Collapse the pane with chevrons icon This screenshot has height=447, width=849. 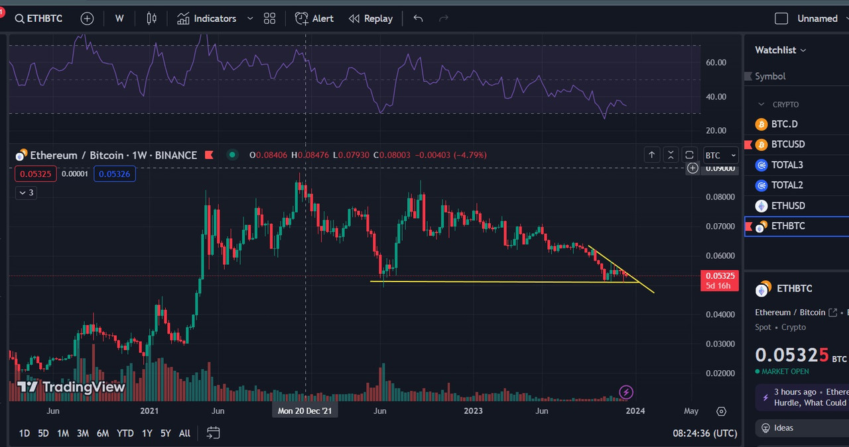click(x=671, y=155)
